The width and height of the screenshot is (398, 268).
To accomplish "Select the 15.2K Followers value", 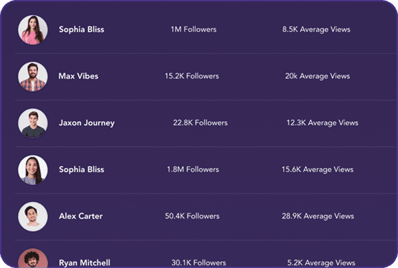I will click(192, 76).
